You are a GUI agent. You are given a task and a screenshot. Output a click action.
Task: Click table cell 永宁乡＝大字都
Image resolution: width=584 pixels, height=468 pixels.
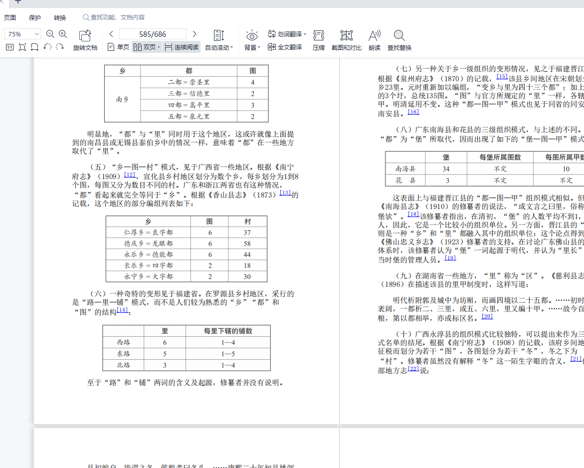pos(148,276)
